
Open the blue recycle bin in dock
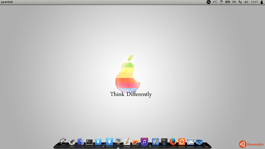pyautogui.click(x=199, y=142)
